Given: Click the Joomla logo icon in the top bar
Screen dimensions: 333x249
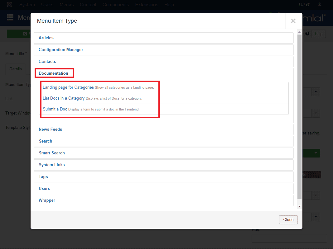Looking at the screenshot, I should [x=9, y=5].
